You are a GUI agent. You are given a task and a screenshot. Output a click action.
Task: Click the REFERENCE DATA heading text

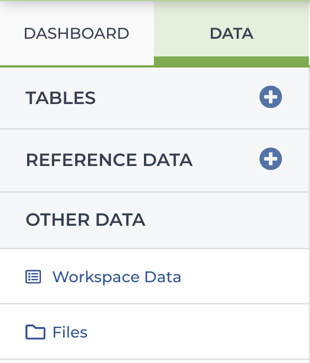pyautogui.click(x=109, y=160)
